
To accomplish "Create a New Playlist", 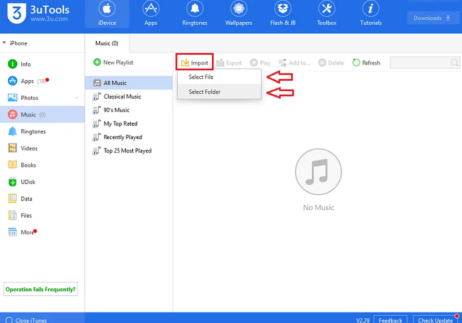I will point(113,62).
